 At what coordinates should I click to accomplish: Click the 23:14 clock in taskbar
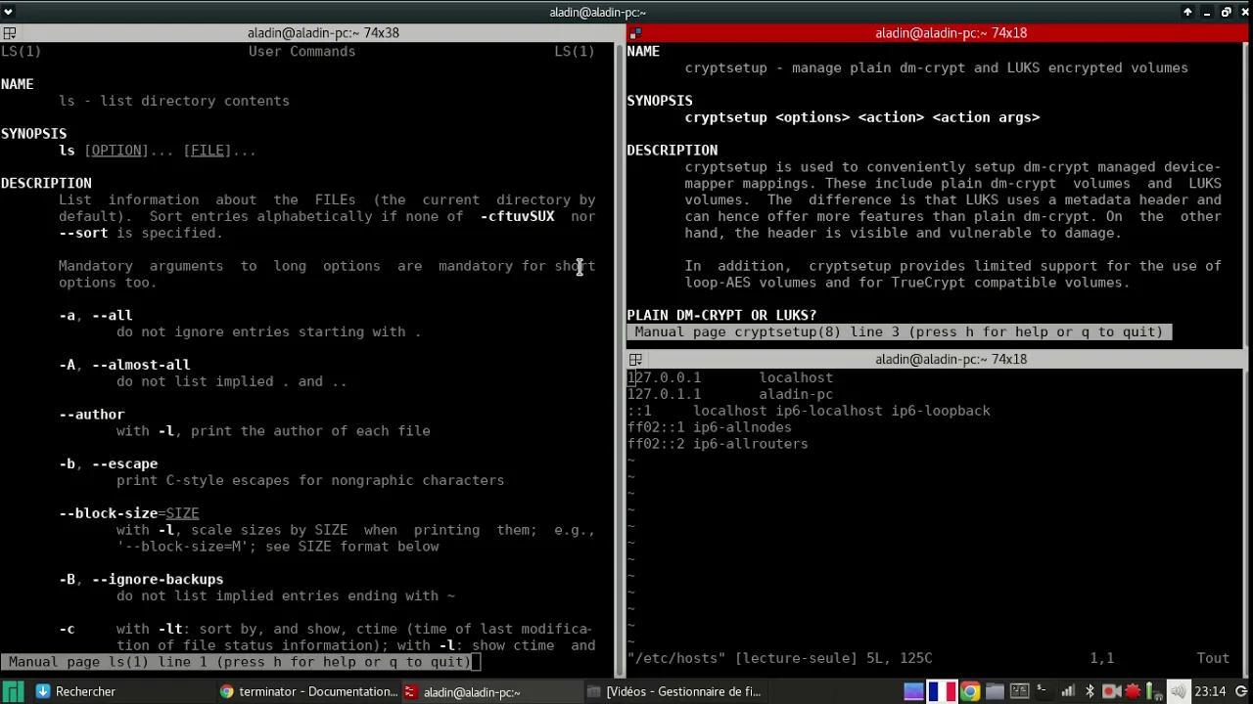click(1210, 691)
